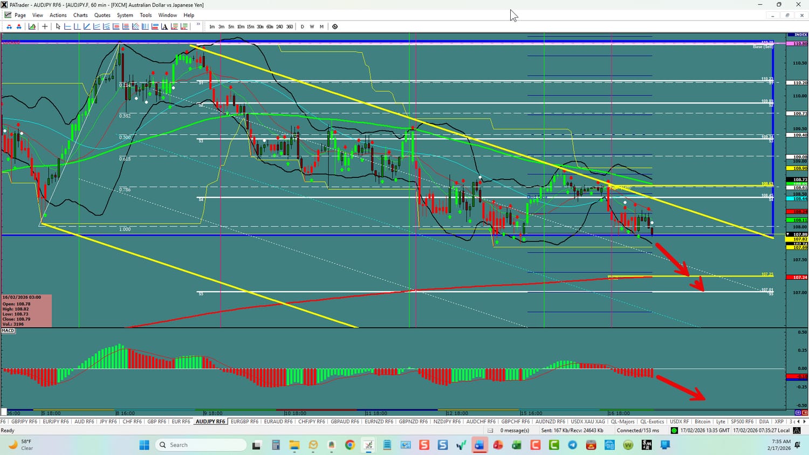Pick the horizontal line drawing tool
The image size is (809, 455).
(67, 26)
